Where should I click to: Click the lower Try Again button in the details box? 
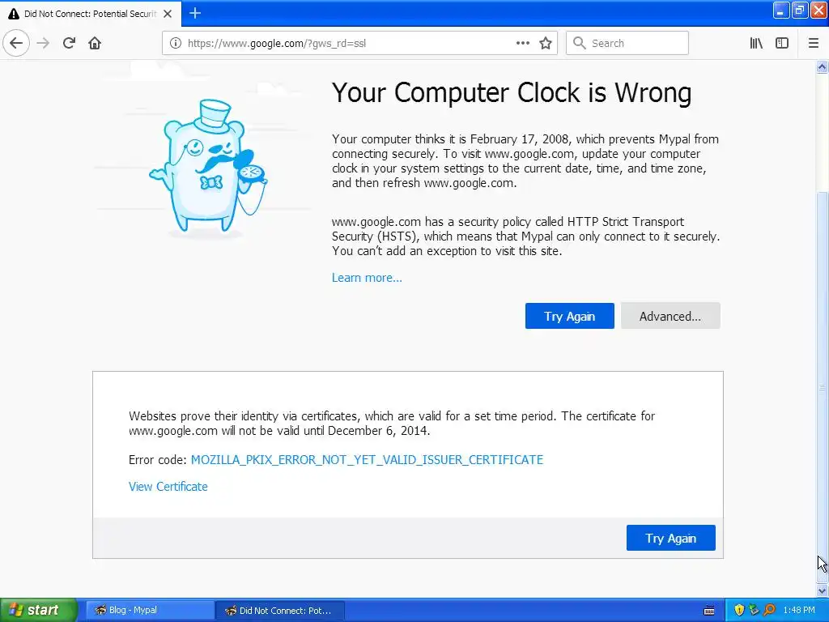pyautogui.click(x=670, y=538)
